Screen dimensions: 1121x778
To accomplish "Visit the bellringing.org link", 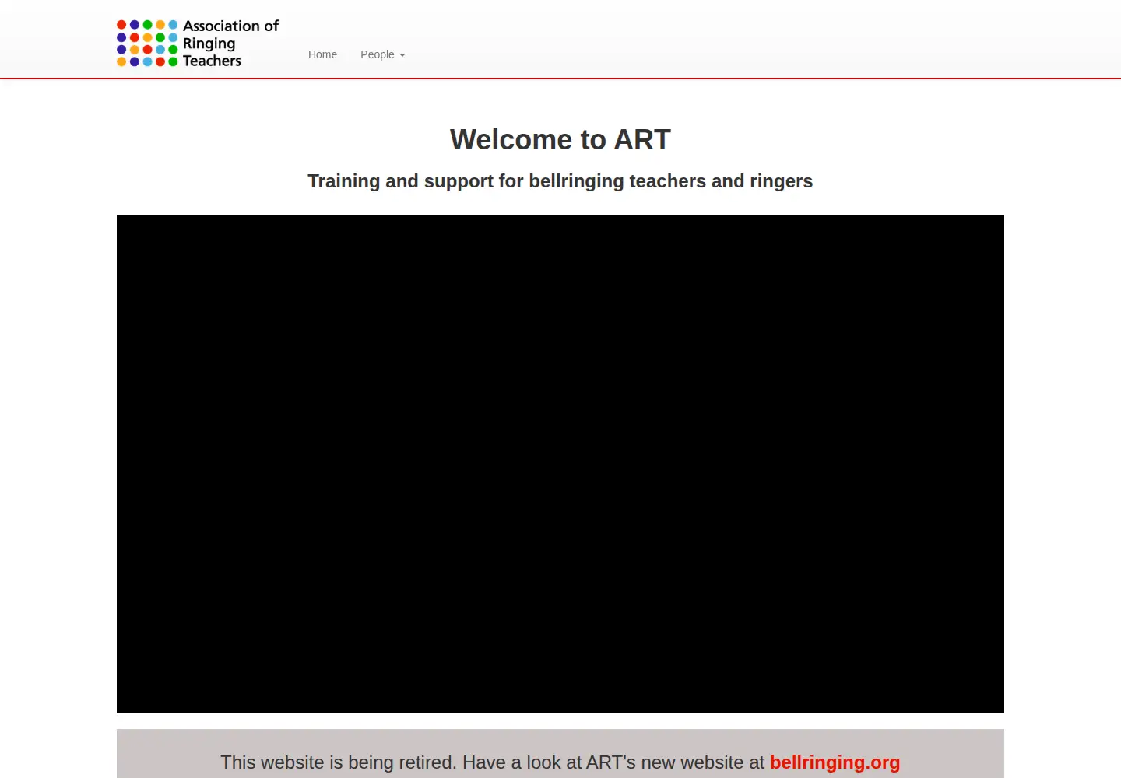I will pos(835,762).
